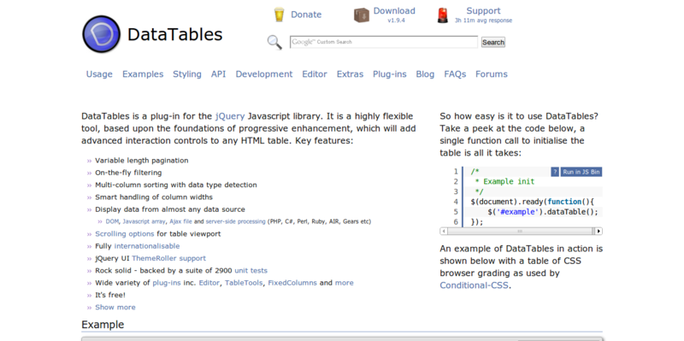Click the Google Custom Search input field
Image resolution: width=684 pixels, height=341 pixels.
[384, 42]
